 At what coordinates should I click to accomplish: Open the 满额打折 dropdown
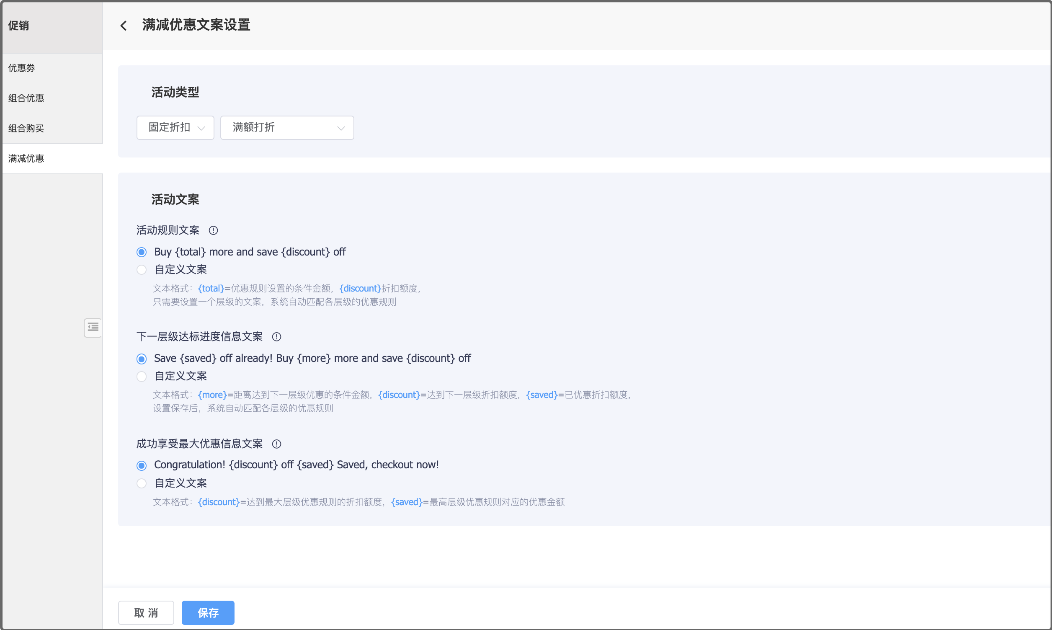coord(287,127)
